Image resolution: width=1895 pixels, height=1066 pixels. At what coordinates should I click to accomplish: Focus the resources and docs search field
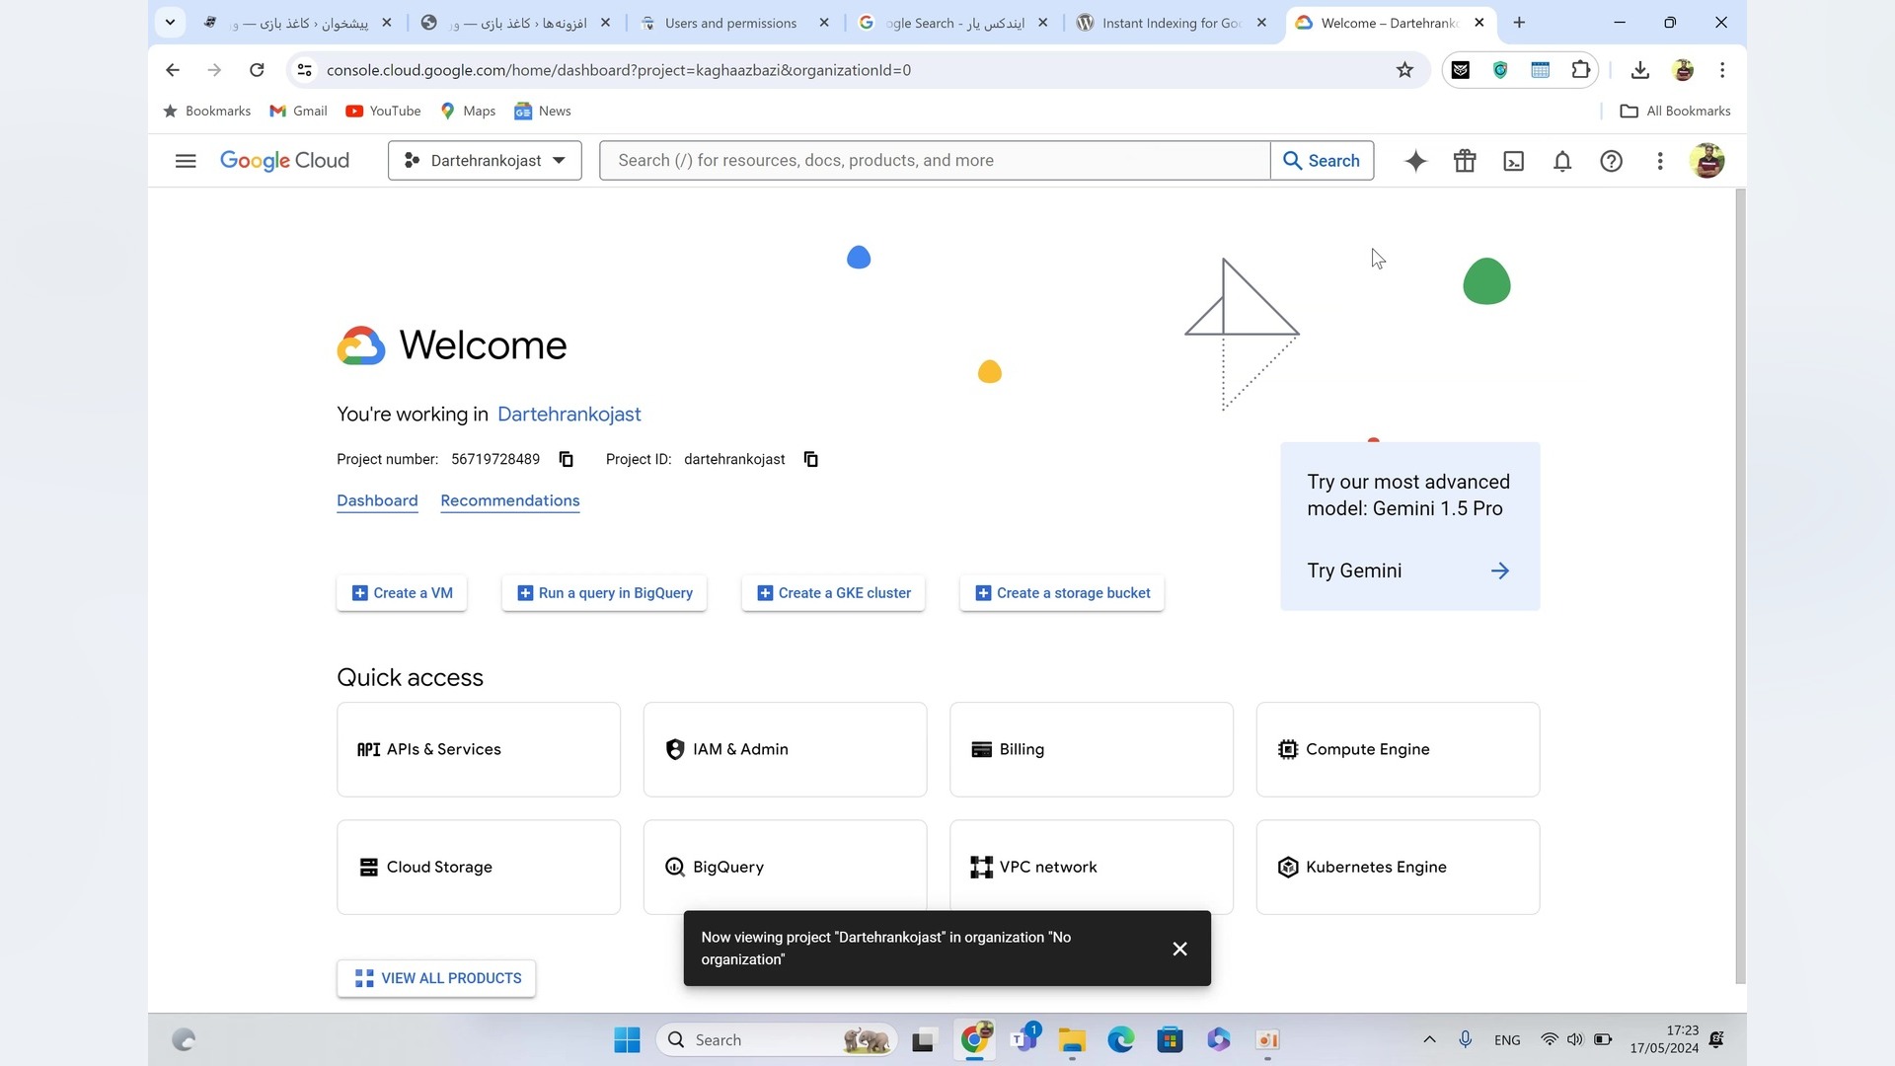pyautogui.click(x=935, y=161)
